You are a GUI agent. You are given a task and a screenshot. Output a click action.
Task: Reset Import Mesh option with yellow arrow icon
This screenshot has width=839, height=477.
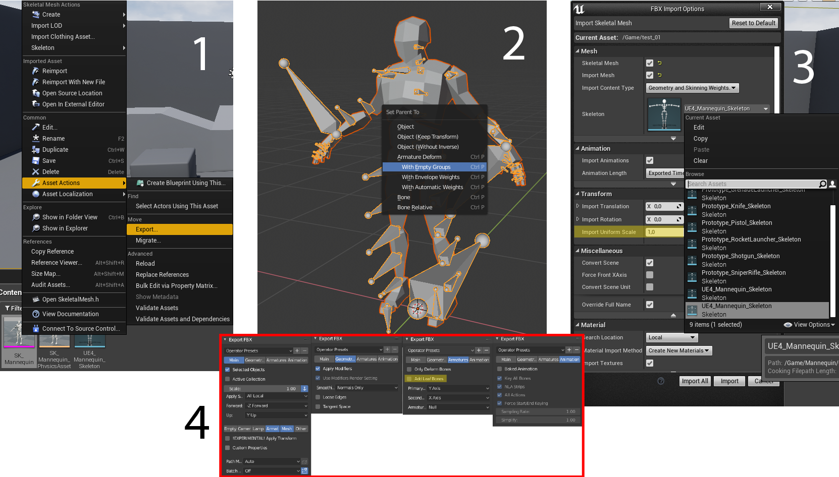[659, 75]
